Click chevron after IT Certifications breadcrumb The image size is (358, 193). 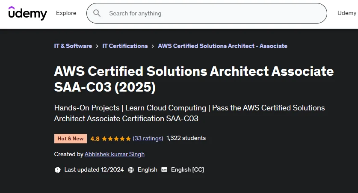[153, 46]
